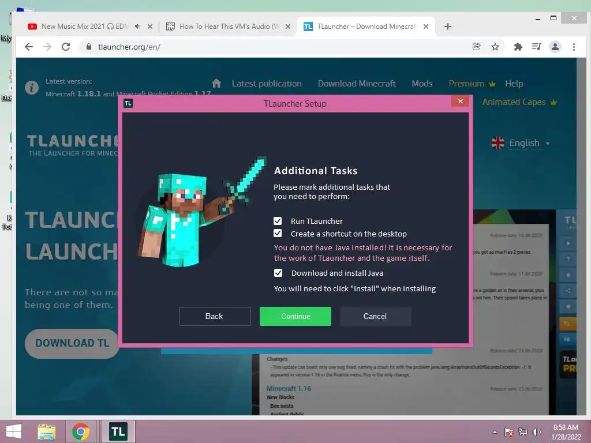
Task: Open the clock showing 8:58 AM
Action: pyautogui.click(x=566, y=432)
